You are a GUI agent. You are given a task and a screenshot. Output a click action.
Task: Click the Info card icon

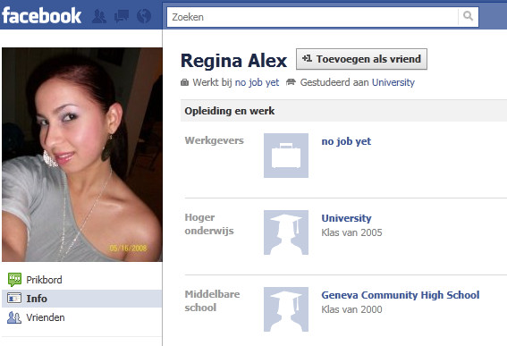pos(14,298)
